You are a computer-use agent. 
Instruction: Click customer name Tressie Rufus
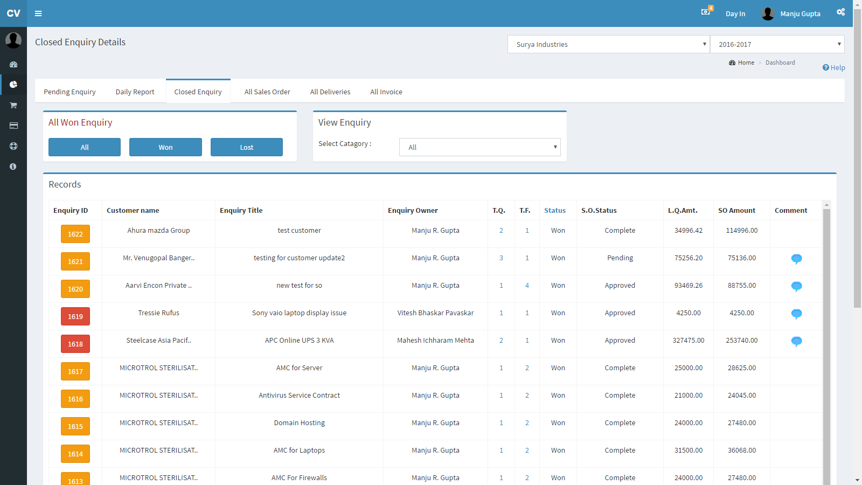pyautogui.click(x=158, y=313)
